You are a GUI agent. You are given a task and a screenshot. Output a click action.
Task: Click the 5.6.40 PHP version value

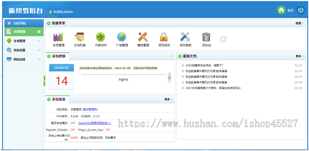75,116
